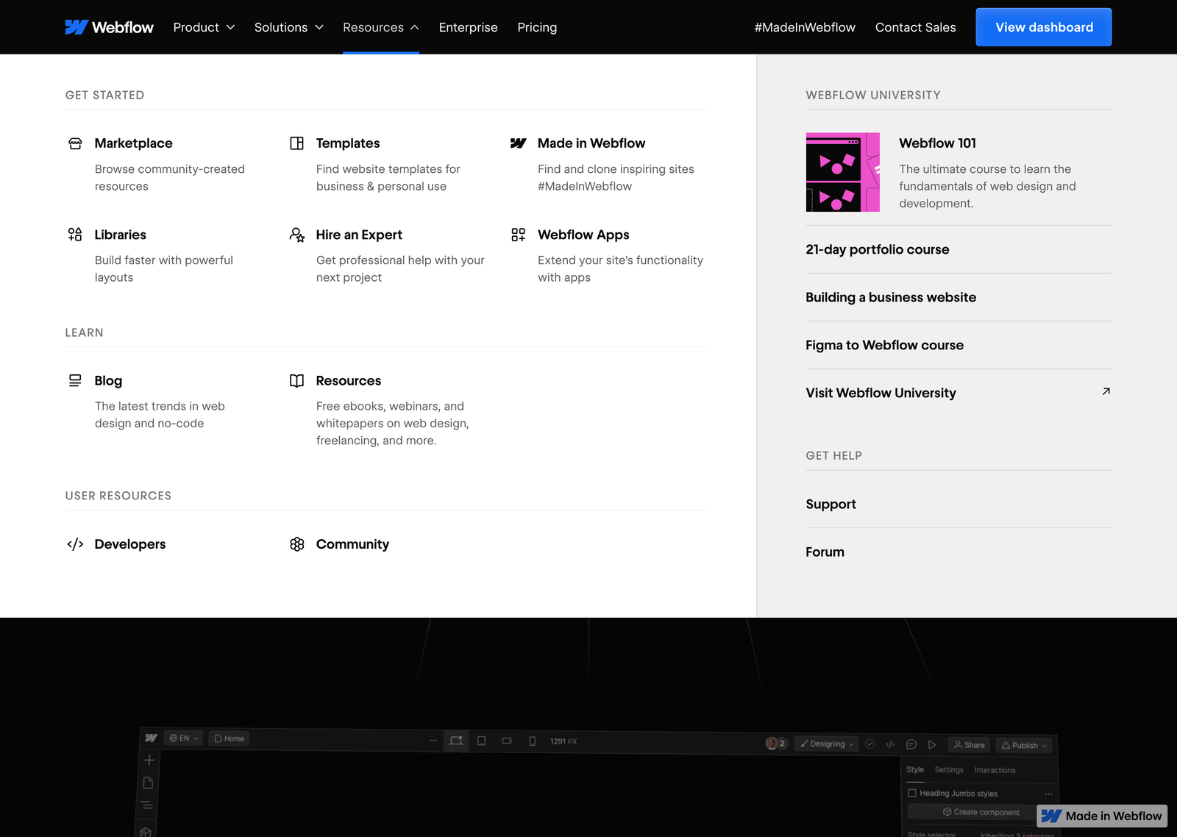Select the mobile portrait breakpoint icon

tap(532, 741)
